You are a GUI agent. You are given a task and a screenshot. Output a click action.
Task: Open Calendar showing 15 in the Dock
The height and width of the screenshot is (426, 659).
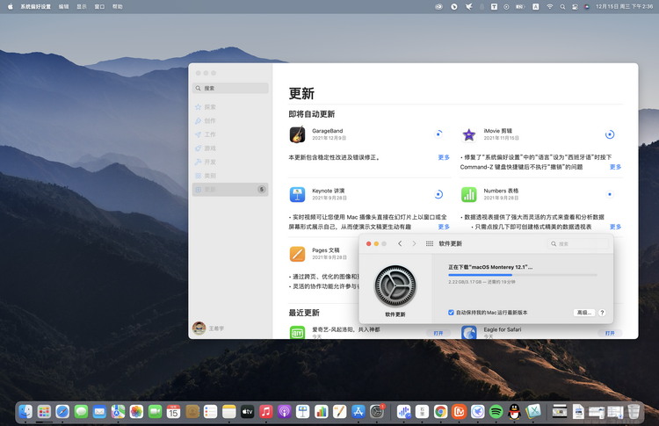click(x=173, y=412)
